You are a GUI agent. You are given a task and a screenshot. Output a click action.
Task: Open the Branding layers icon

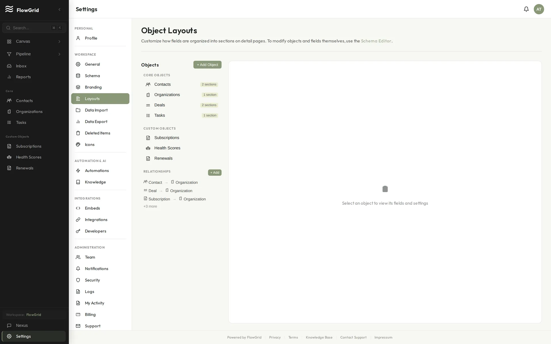point(78,87)
